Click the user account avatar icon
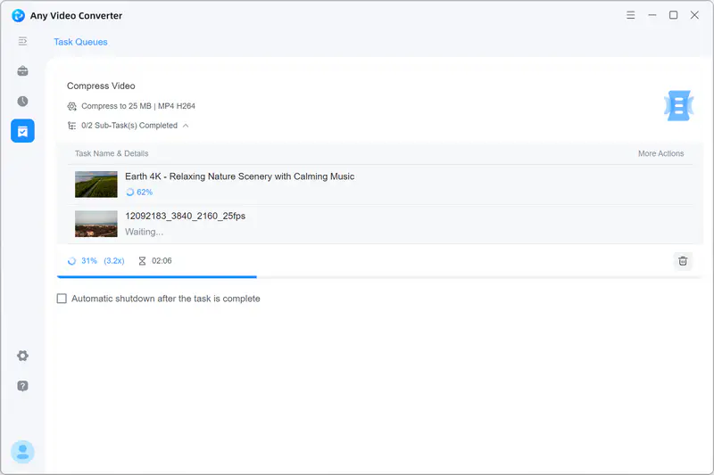Viewport: 714px width, 475px height. [x=22, y=452]
